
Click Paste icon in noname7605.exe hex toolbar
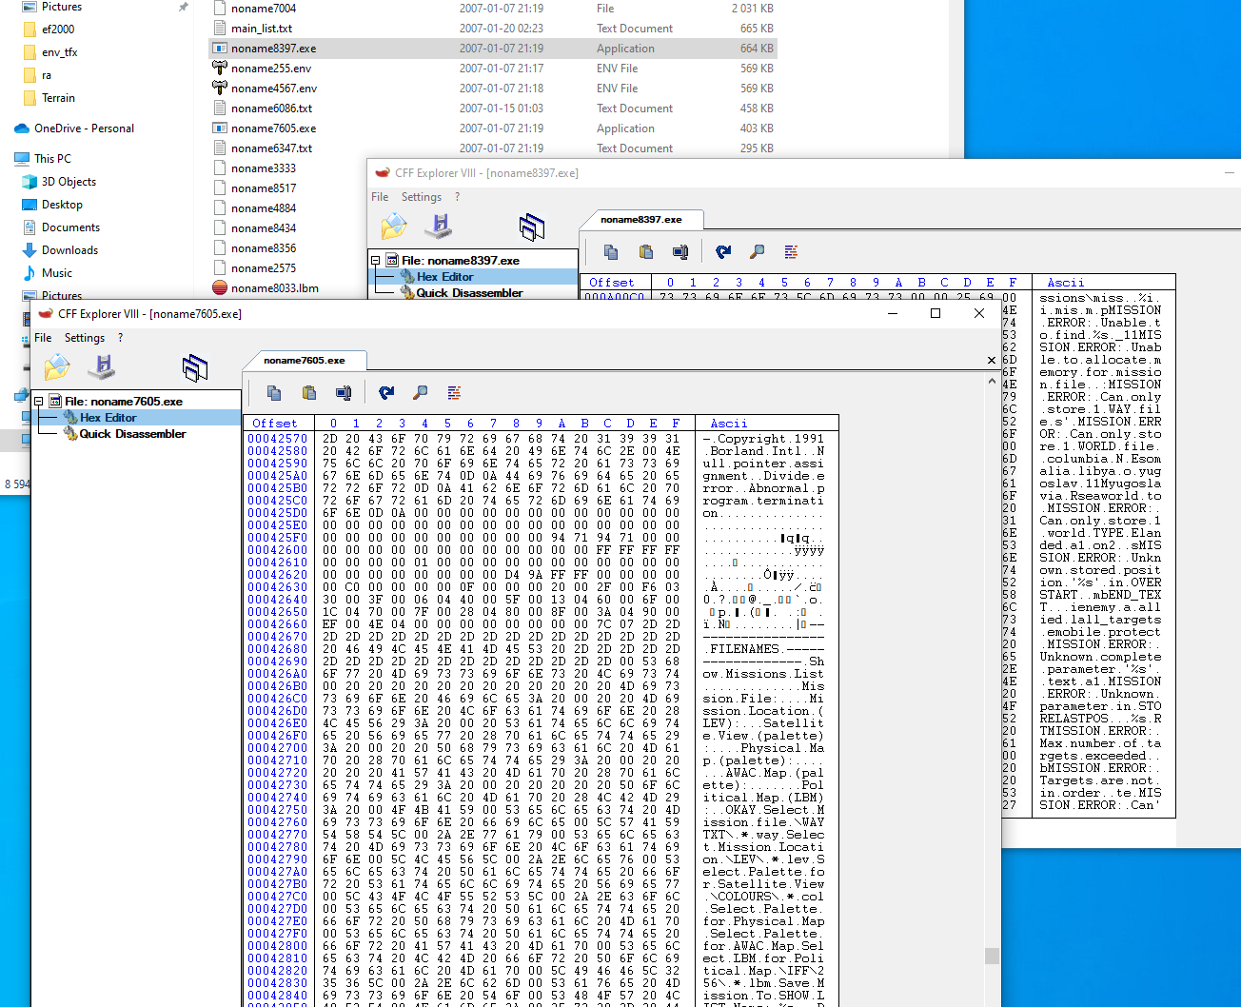[309, 392]
